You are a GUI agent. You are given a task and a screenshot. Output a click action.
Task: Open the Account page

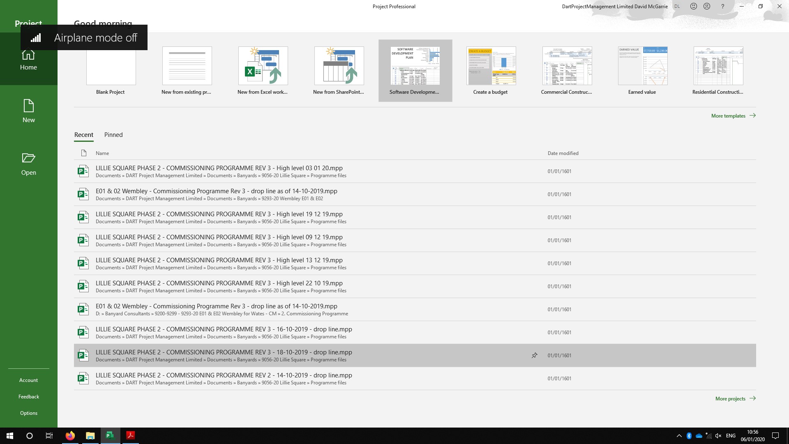click(28, 380)
